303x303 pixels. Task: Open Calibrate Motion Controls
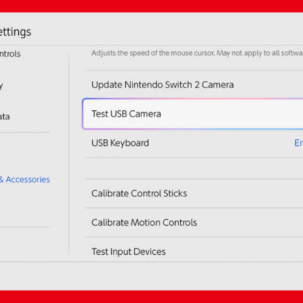[x=194, y=223]
